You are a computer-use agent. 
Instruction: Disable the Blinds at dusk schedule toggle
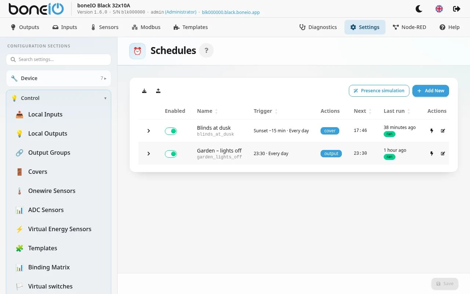pos(171,131)
